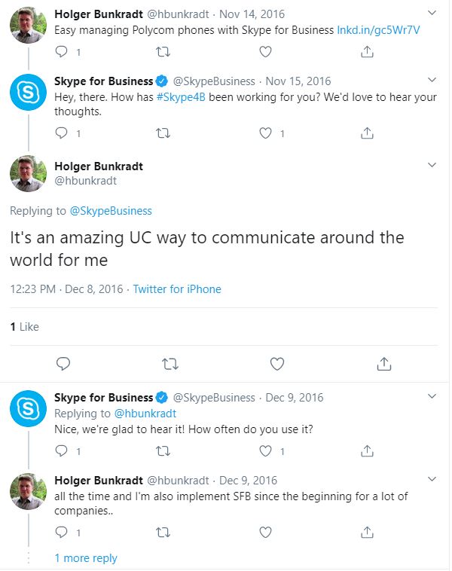This screenshot has height=571, width=452.
Task: Share the "all the time" reply tweet
Action: pos(367,533)
